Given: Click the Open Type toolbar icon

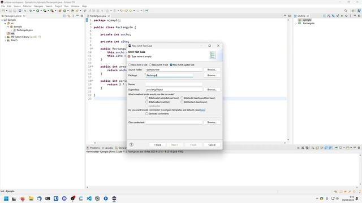Looking at the screenshot, I should tap(72, 11).
